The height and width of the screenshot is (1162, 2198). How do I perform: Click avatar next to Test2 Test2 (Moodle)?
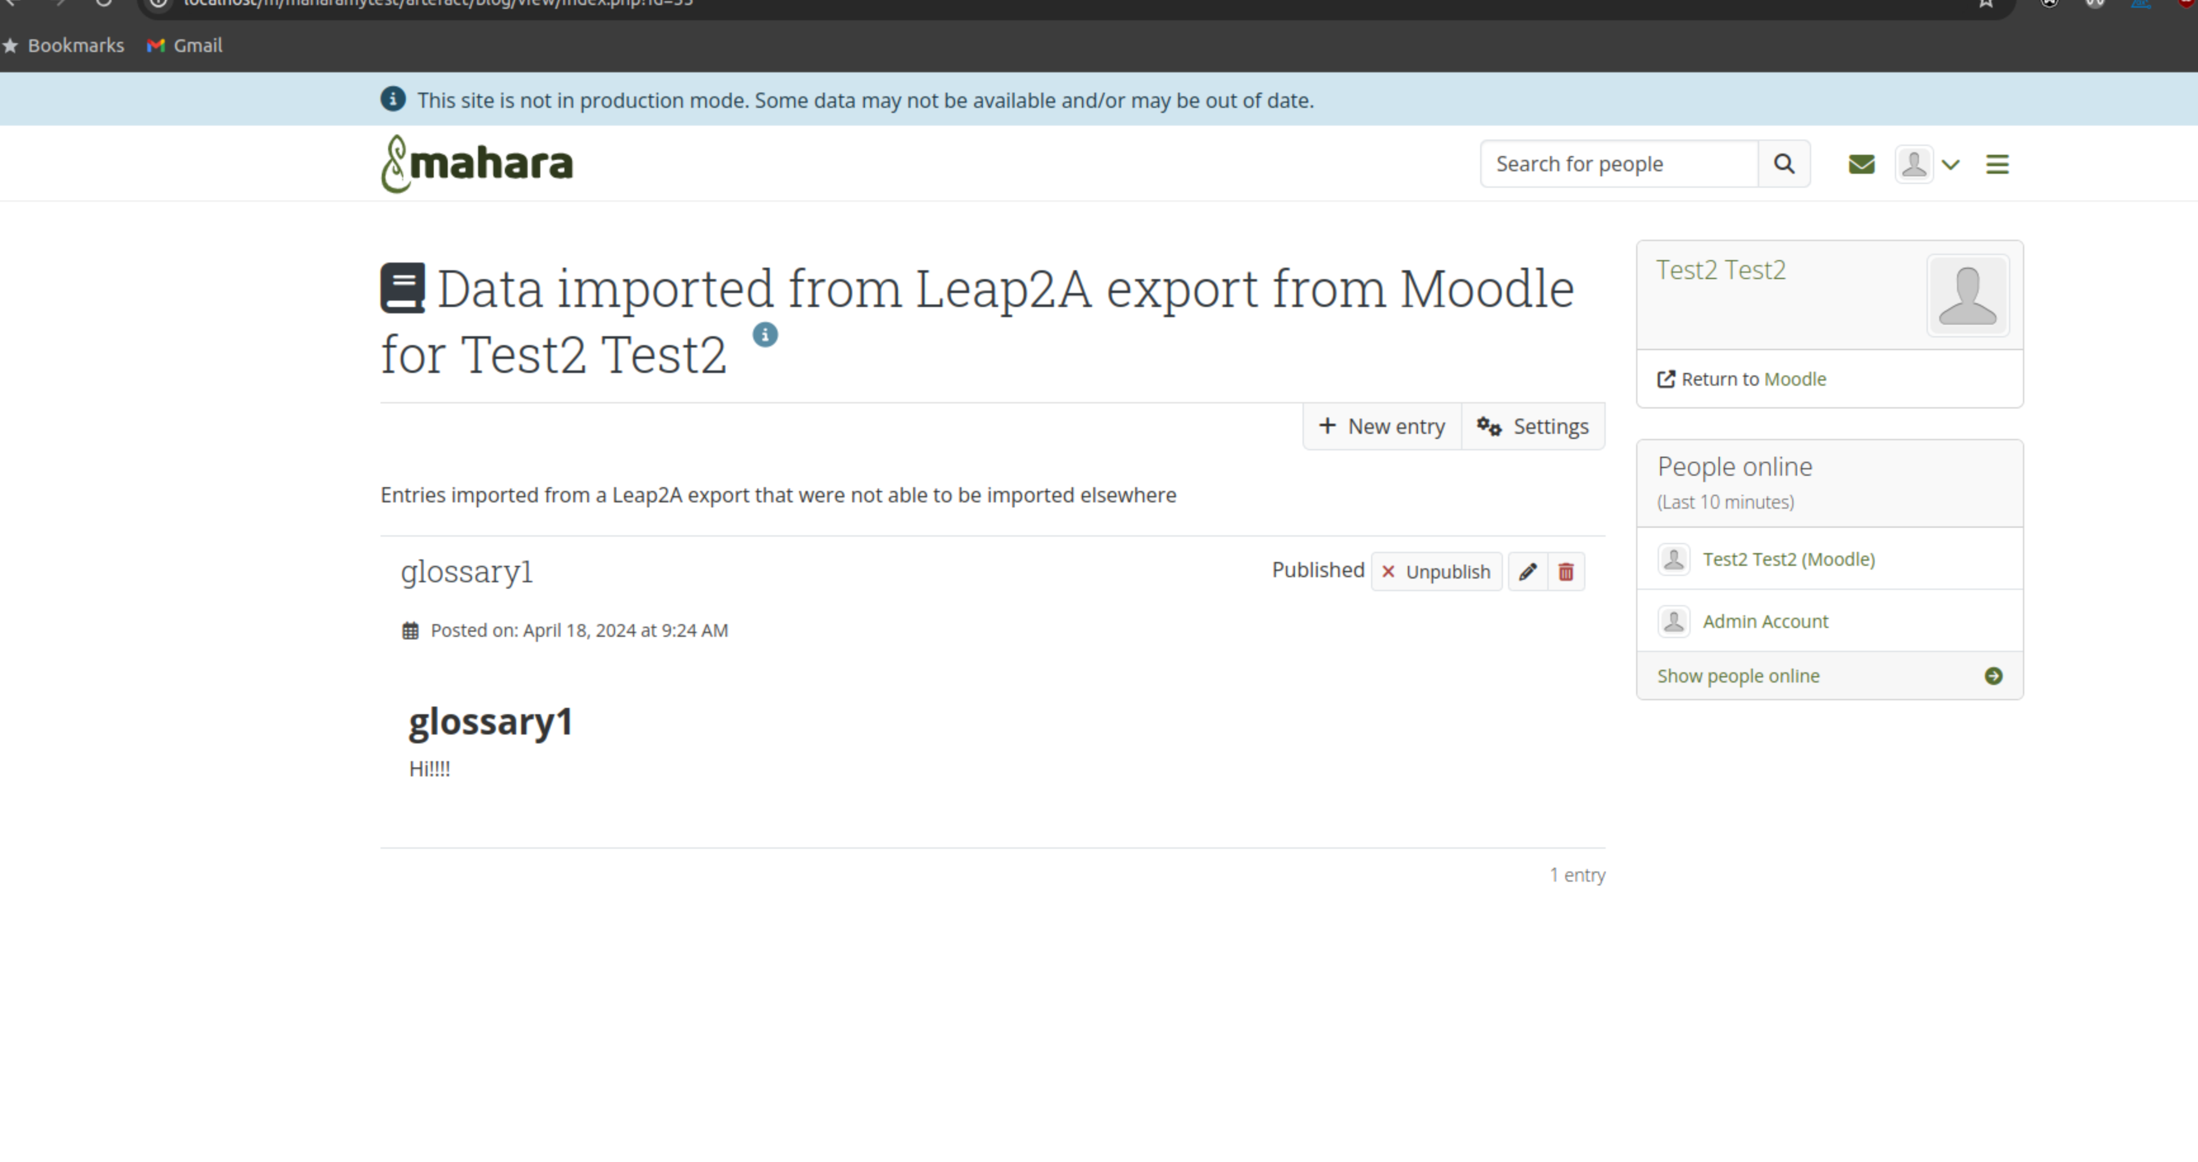pyautogui.click(x=1674, y=559)
